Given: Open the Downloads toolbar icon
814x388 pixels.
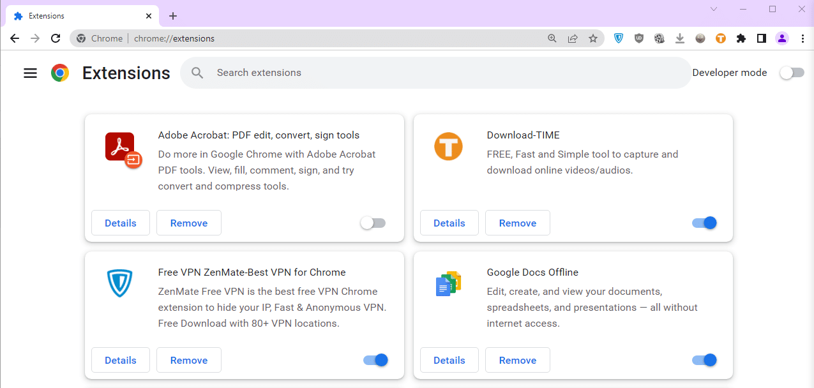Looking at the screenshot, I should tap(680, 38).
